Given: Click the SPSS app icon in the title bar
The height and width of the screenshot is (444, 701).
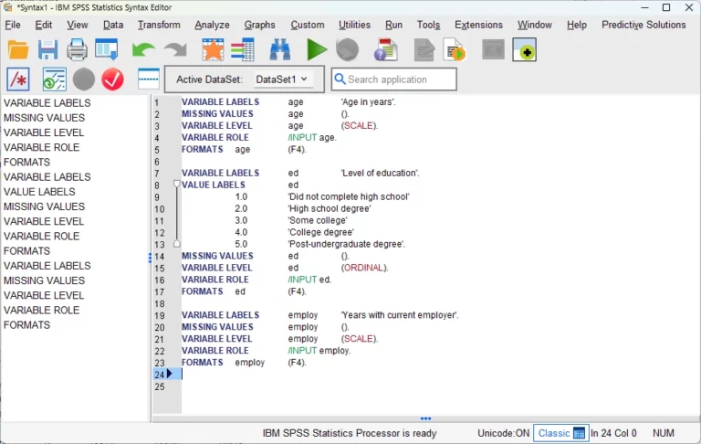Looking at the screenshot, I should 7,7.
